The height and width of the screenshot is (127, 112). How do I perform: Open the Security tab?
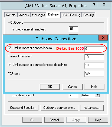pos(88,15)
